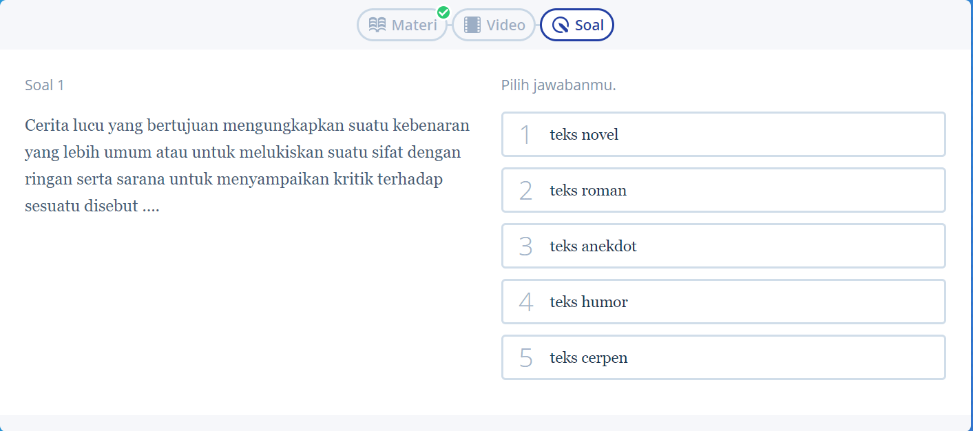Viewport: 973px width, 431px height.
Task: Pick teks anekdot as the answer
Action: click(x=724, y=246)
